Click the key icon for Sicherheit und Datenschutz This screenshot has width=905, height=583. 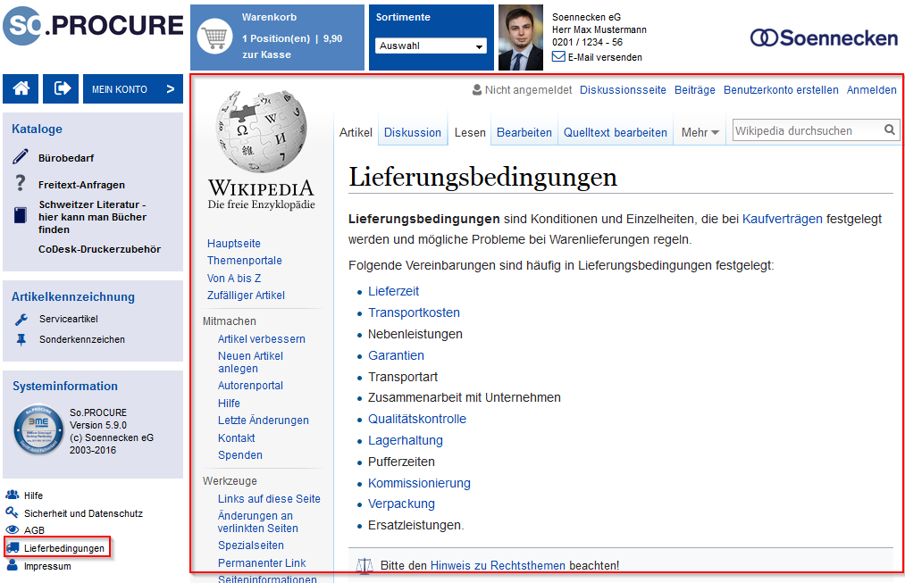13,512
